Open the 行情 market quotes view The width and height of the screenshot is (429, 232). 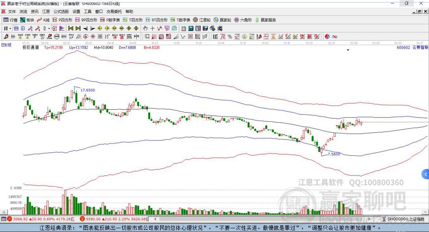(10, 20)
